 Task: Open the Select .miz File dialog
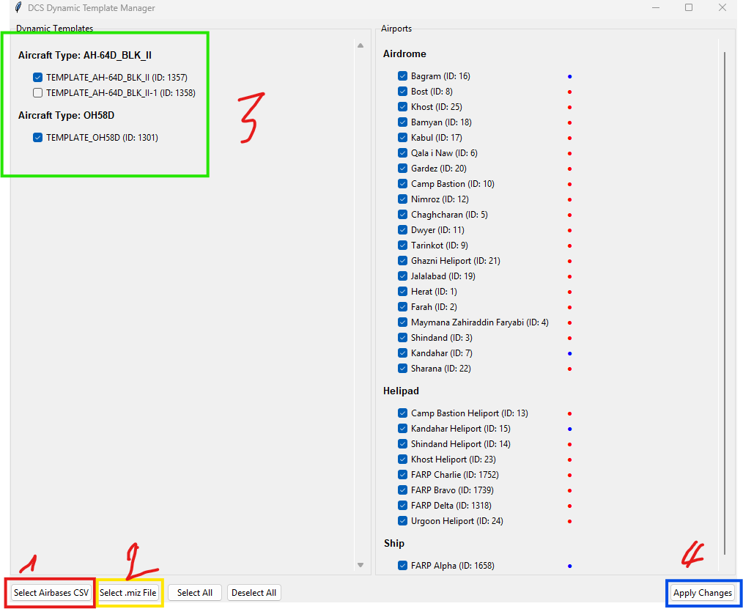[x=128, y=593]
